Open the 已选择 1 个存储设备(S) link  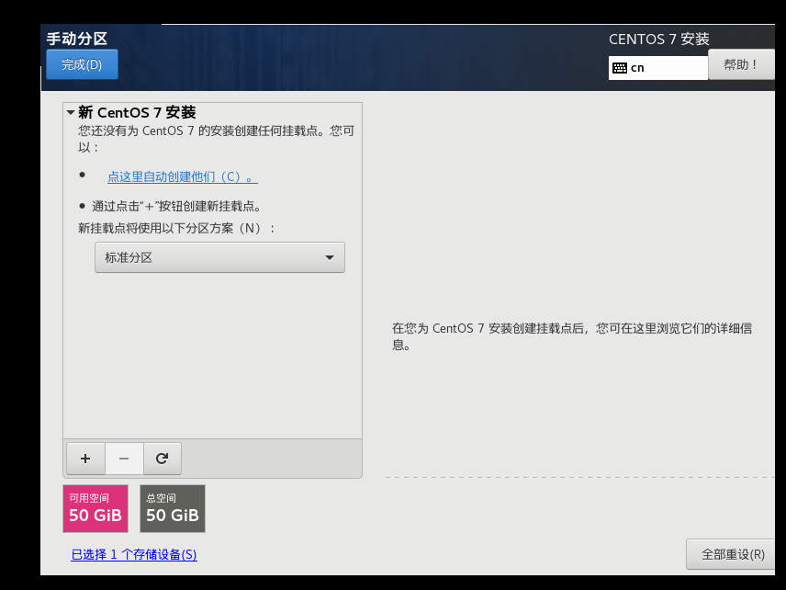coord(134,554)
